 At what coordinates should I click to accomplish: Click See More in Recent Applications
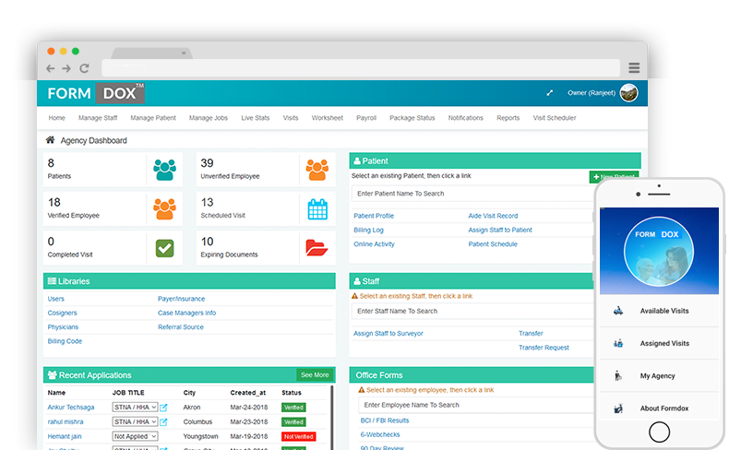click(x=315, y=375)
